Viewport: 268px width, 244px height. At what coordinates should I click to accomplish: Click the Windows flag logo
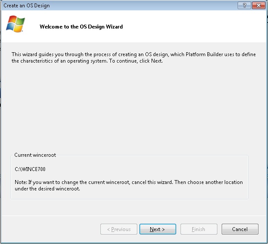coord(16,24)
